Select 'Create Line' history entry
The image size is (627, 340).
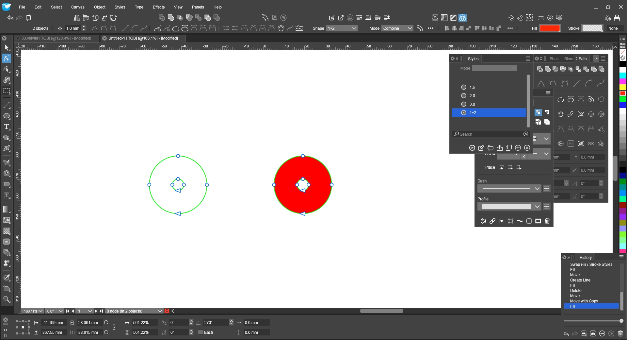tap(580, 280)
